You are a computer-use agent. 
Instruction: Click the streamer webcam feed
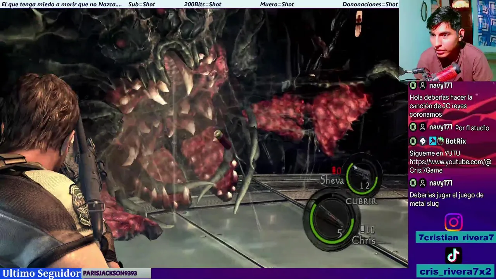pos(448,40)
